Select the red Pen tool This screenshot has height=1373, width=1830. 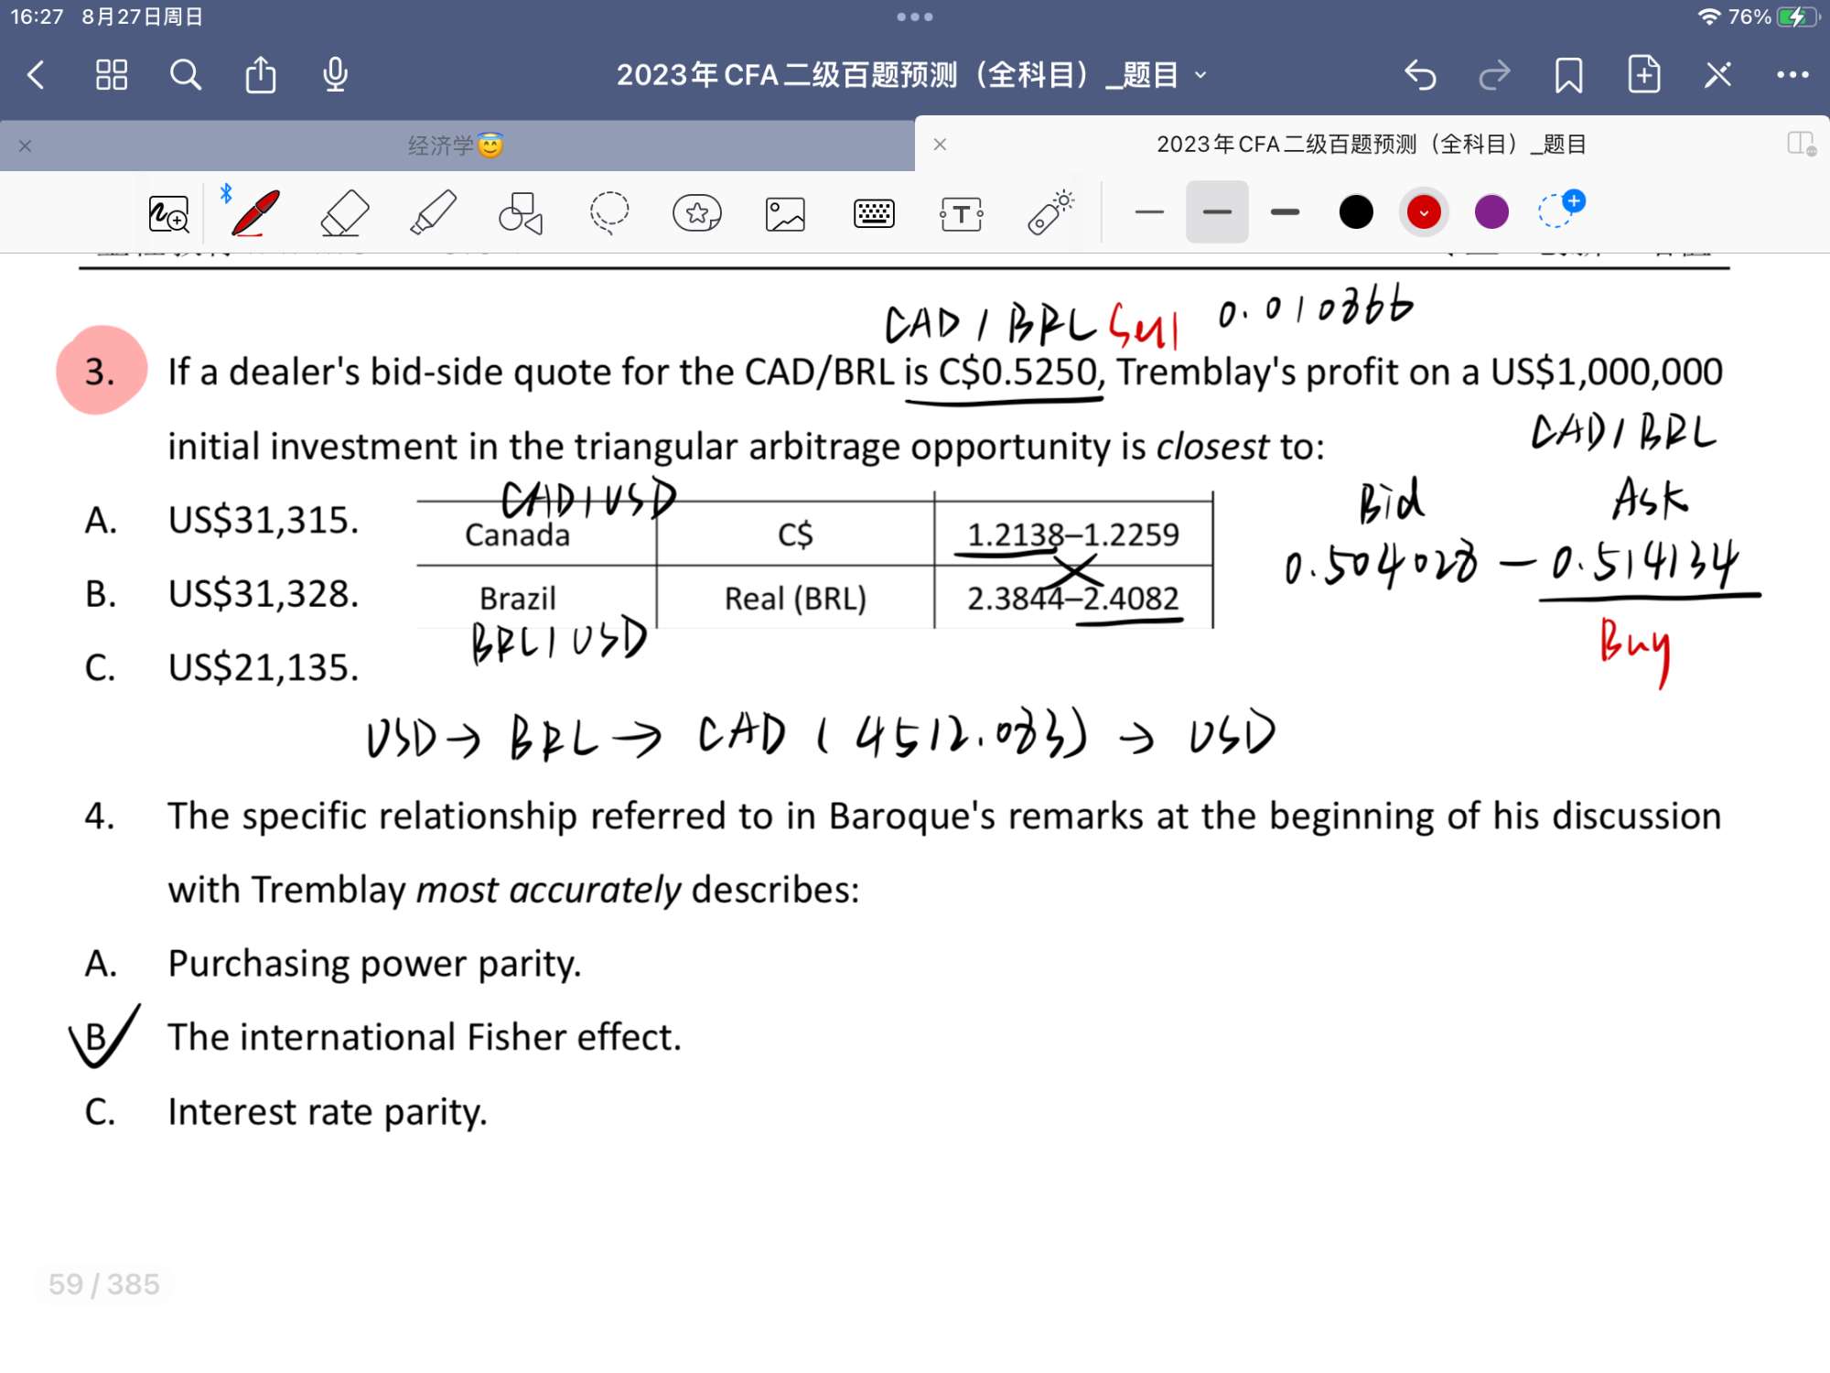click(x=255, y=213)
